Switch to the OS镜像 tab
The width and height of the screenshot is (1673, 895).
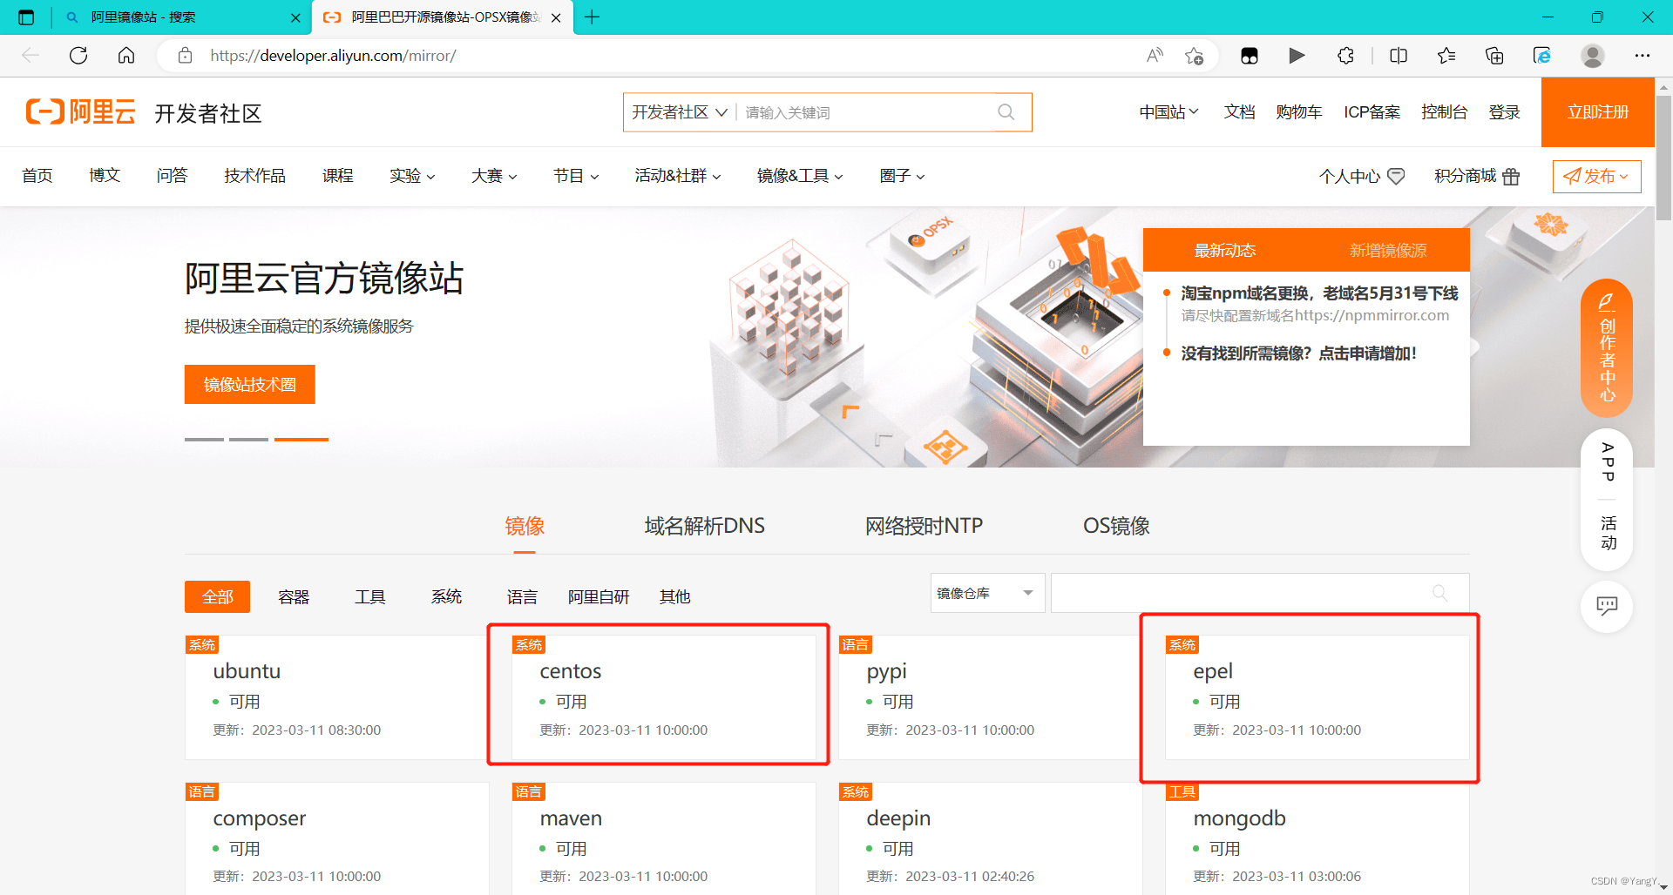[x=1116, y=526]
